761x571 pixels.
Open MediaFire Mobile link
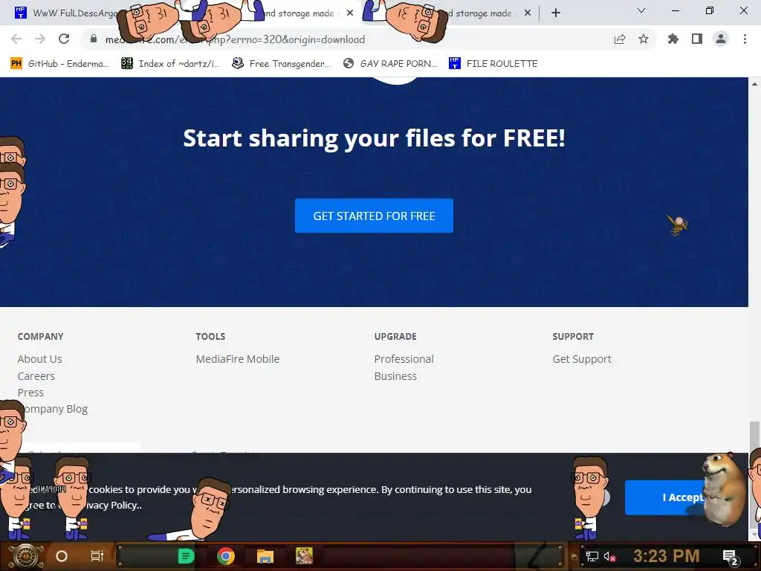pyautogui.click(x=237, y=359)
